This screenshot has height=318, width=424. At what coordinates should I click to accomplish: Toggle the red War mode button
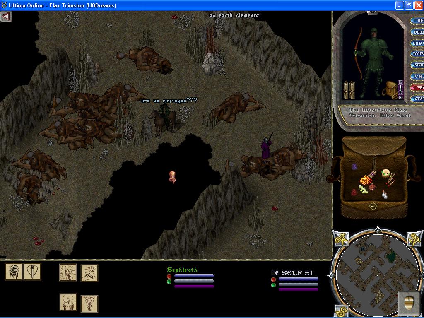tap(417, 88)
